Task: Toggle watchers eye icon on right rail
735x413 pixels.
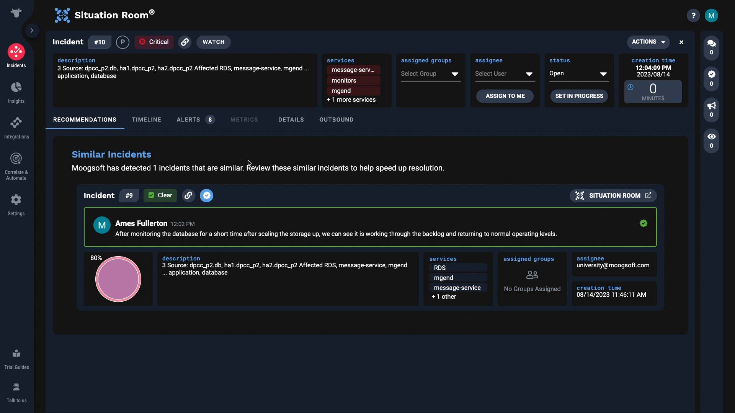Action: click(711, 141)
